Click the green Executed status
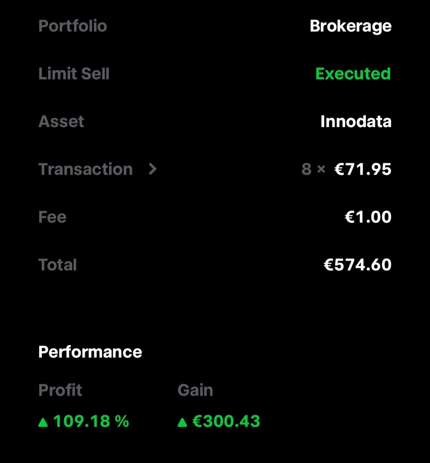 [353, 74]
